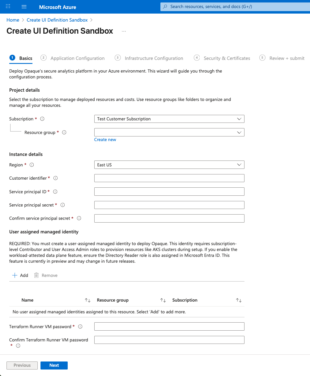Click Microsoft Azure header title
Image resolution: width=310 pixels, height=376 pixels.
tap(57, 7)
